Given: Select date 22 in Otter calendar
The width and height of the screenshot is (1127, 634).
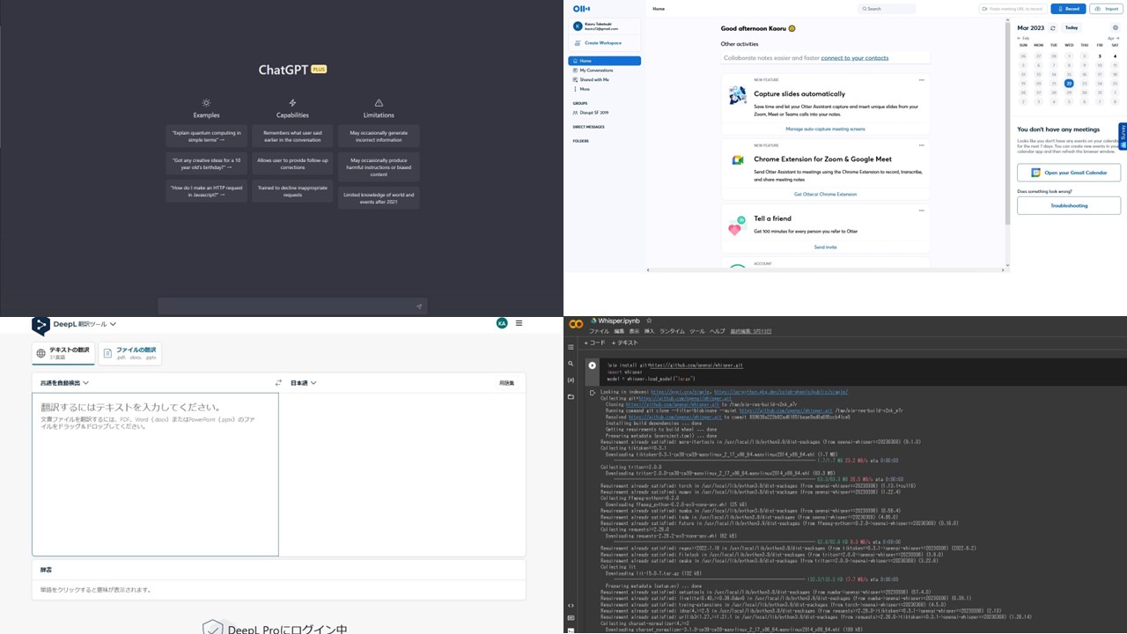Looking at the screenshot, I should click(x=1069, y=84).
